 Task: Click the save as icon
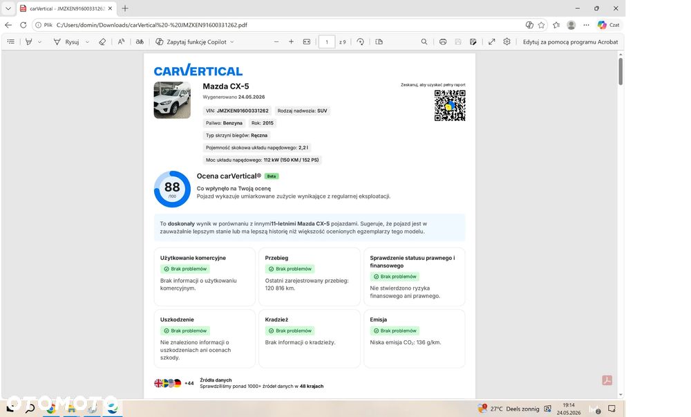click(473, 42)
